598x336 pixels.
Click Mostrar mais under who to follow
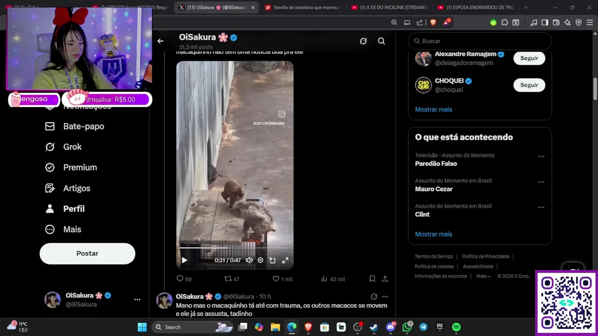click(434, 110)
